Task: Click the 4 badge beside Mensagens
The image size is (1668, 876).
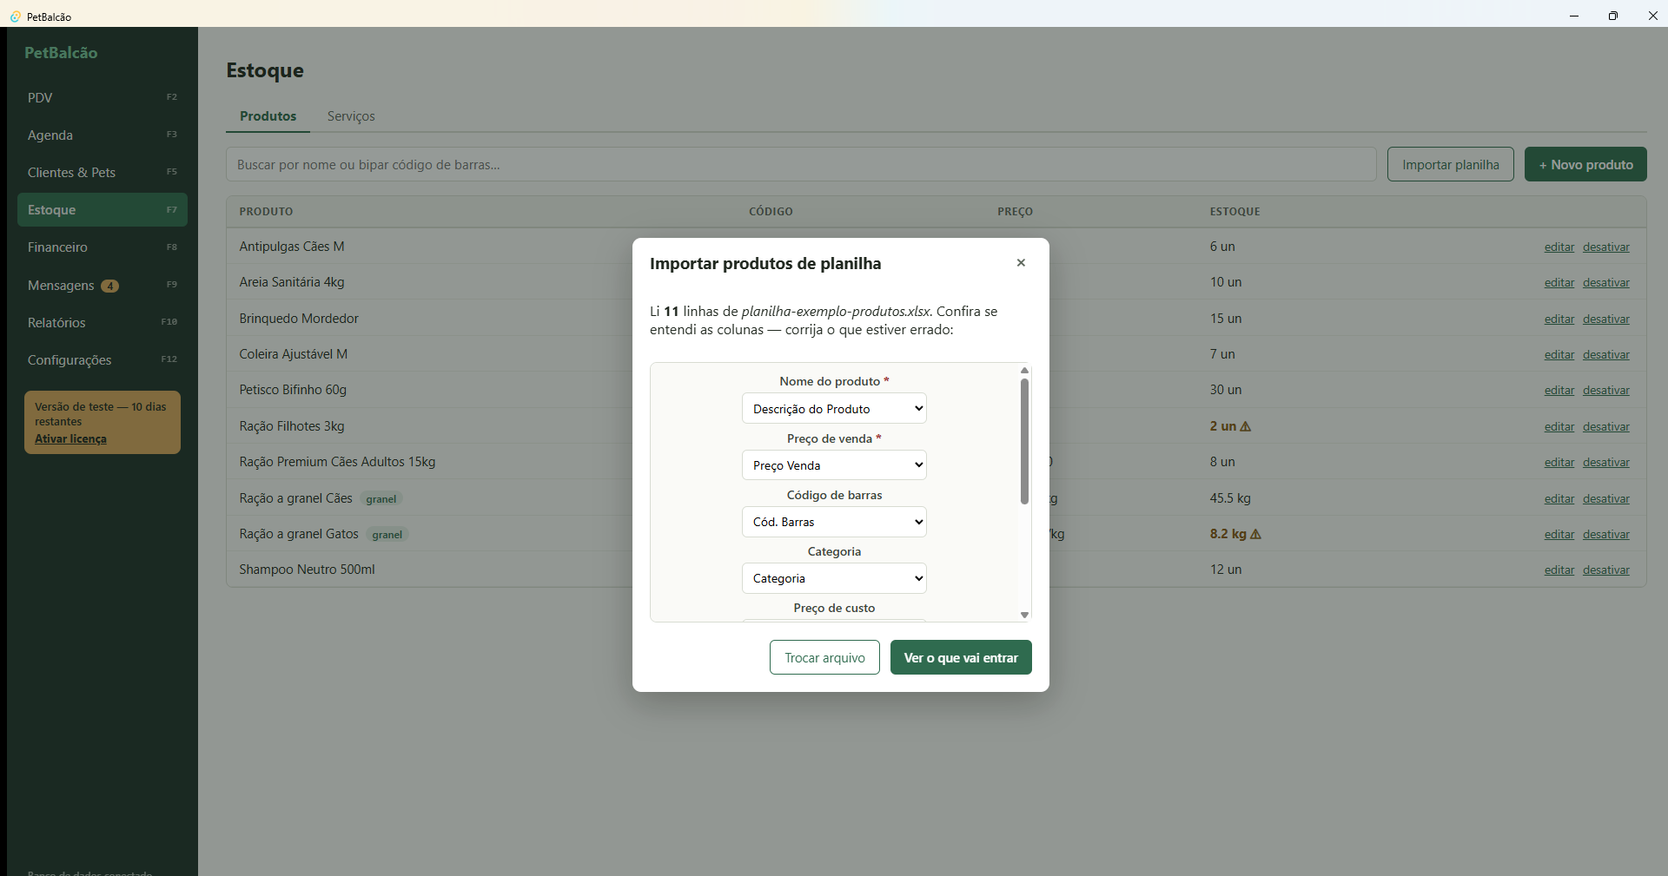Action: point(109,286)
